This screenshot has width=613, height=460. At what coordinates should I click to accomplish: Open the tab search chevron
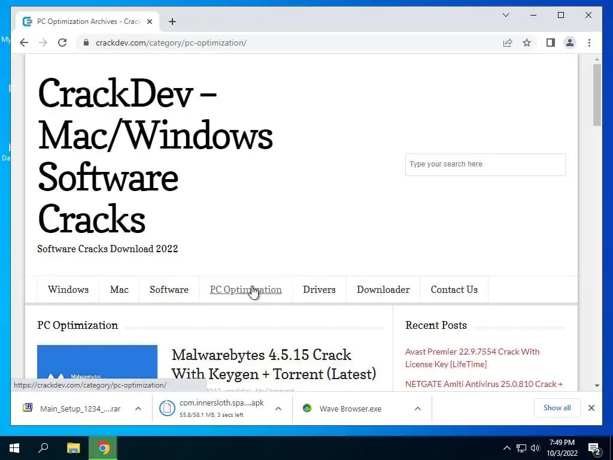[505, 15]
